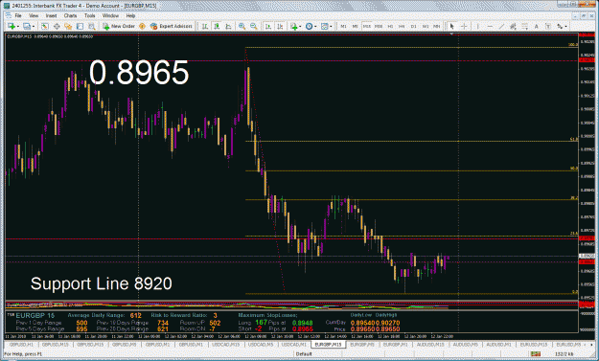Open the Profiles toolbar icon
The width and height of the screenshot is (599, 361).
27,26
